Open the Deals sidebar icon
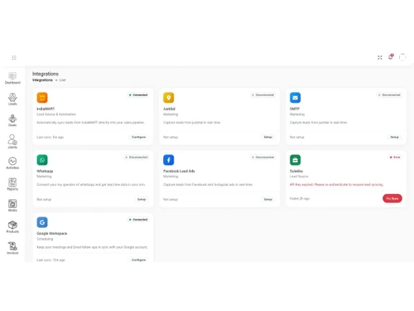The width and height of the screenshot is (414, 311). pos(12,120)
